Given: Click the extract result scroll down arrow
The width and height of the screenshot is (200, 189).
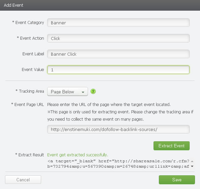Looking at the screenshot, I should click(x=192, y=166).
